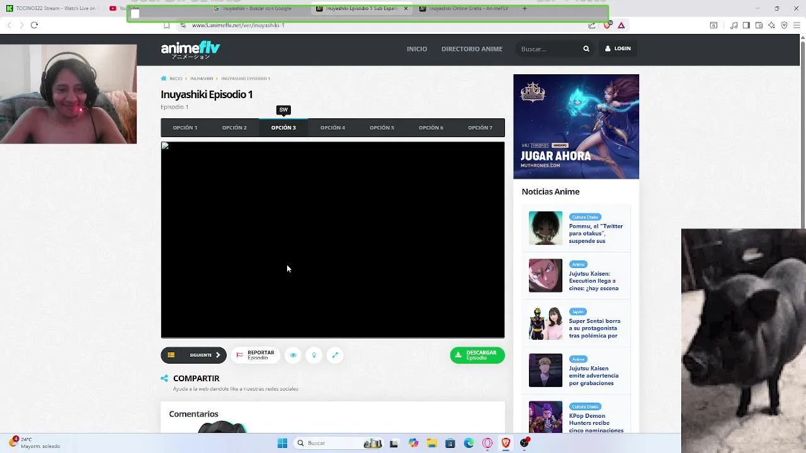Toggle lights off with lightbulb icon
Image resolution: width=806 pixels, height=453 pixels.
314,355
